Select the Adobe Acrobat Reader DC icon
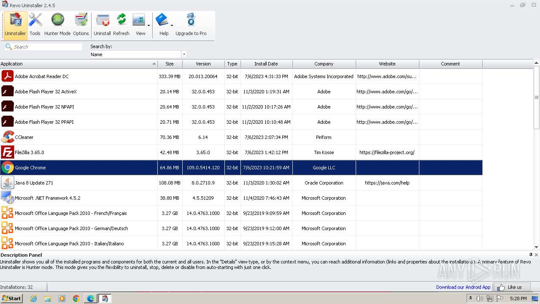This screenshot has width=540, height=304. (x=7, y=76)
